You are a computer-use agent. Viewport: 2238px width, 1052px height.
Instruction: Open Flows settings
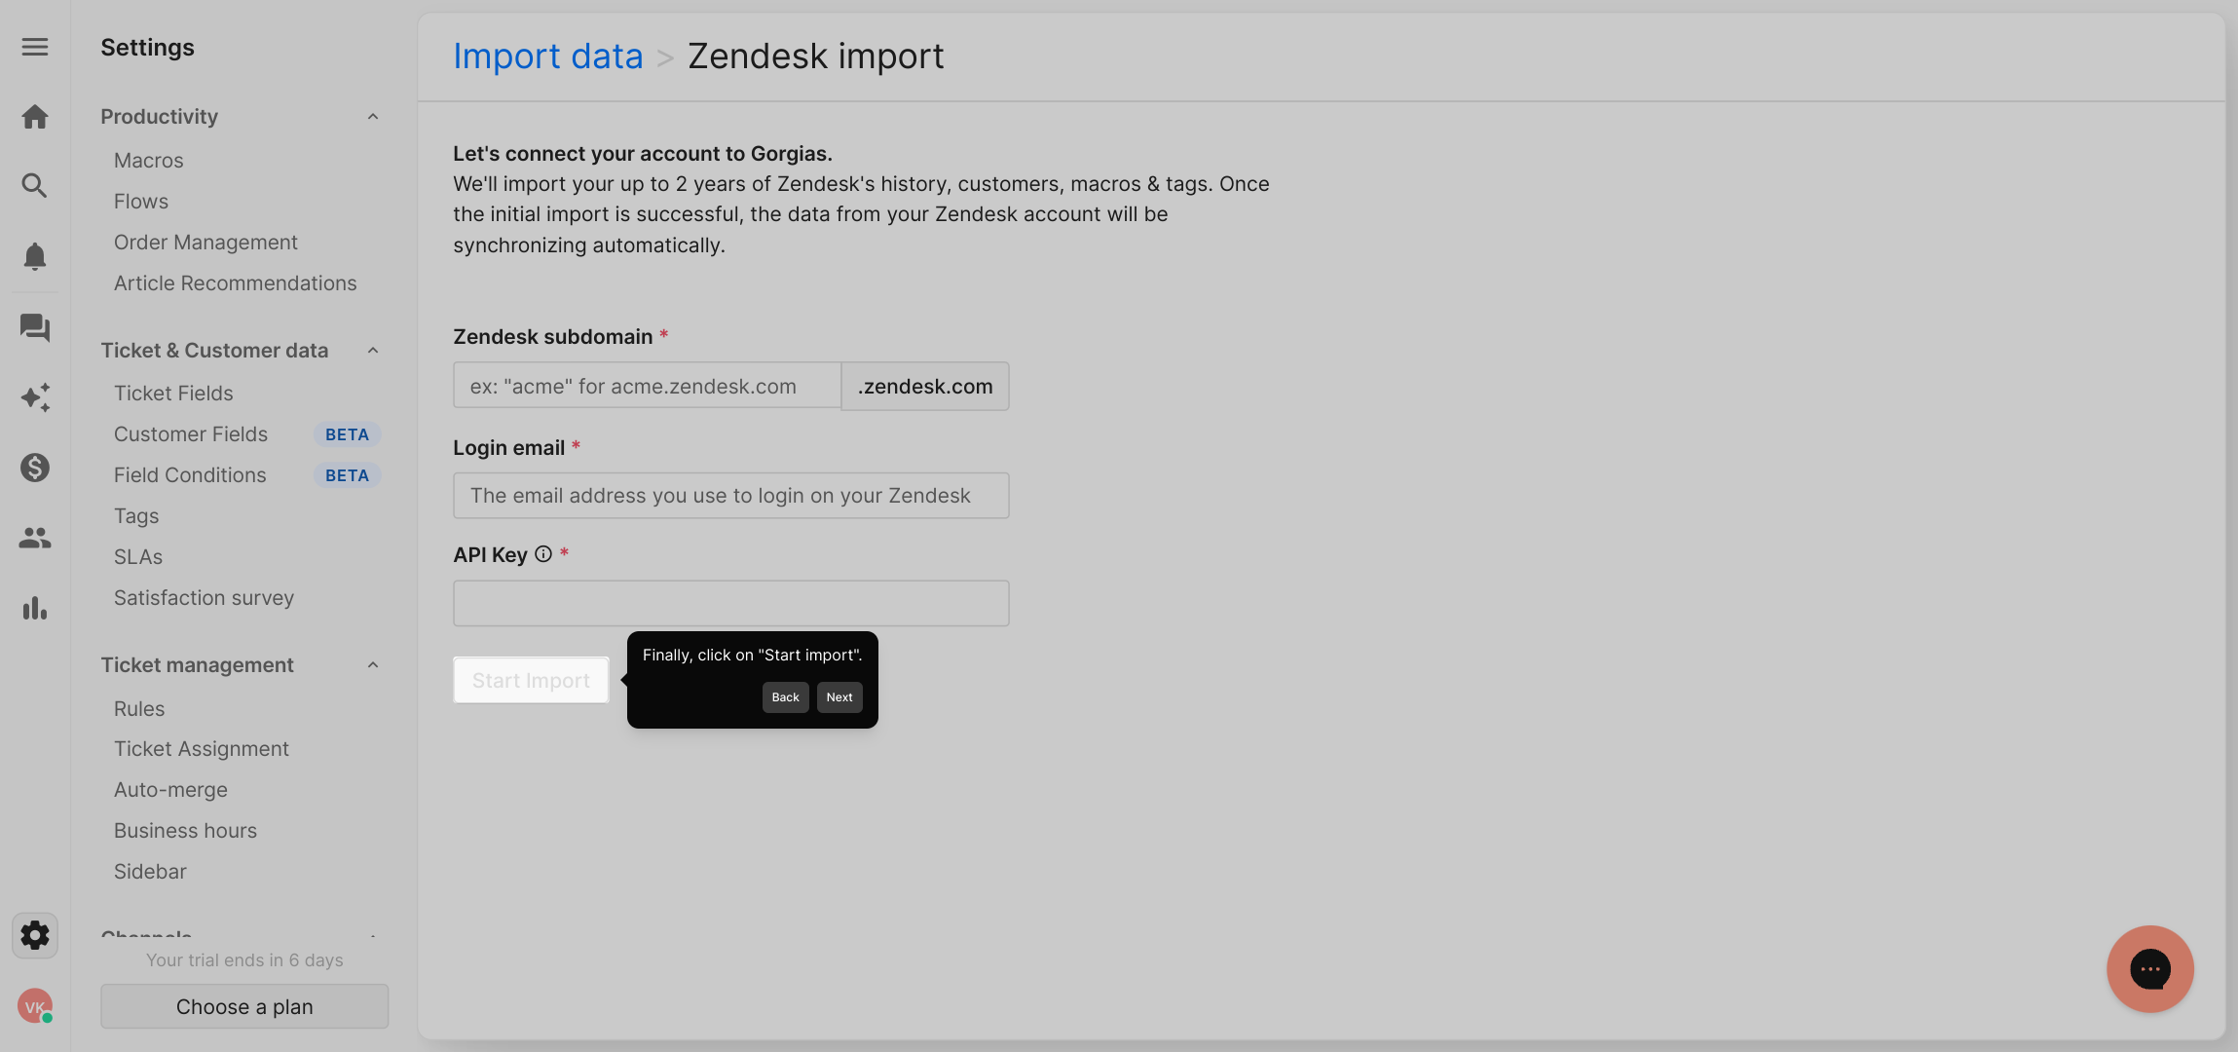(141, 202)
